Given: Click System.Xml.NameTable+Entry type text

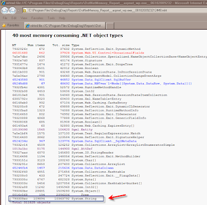Looking at the screenshot, I should point(96,99).
